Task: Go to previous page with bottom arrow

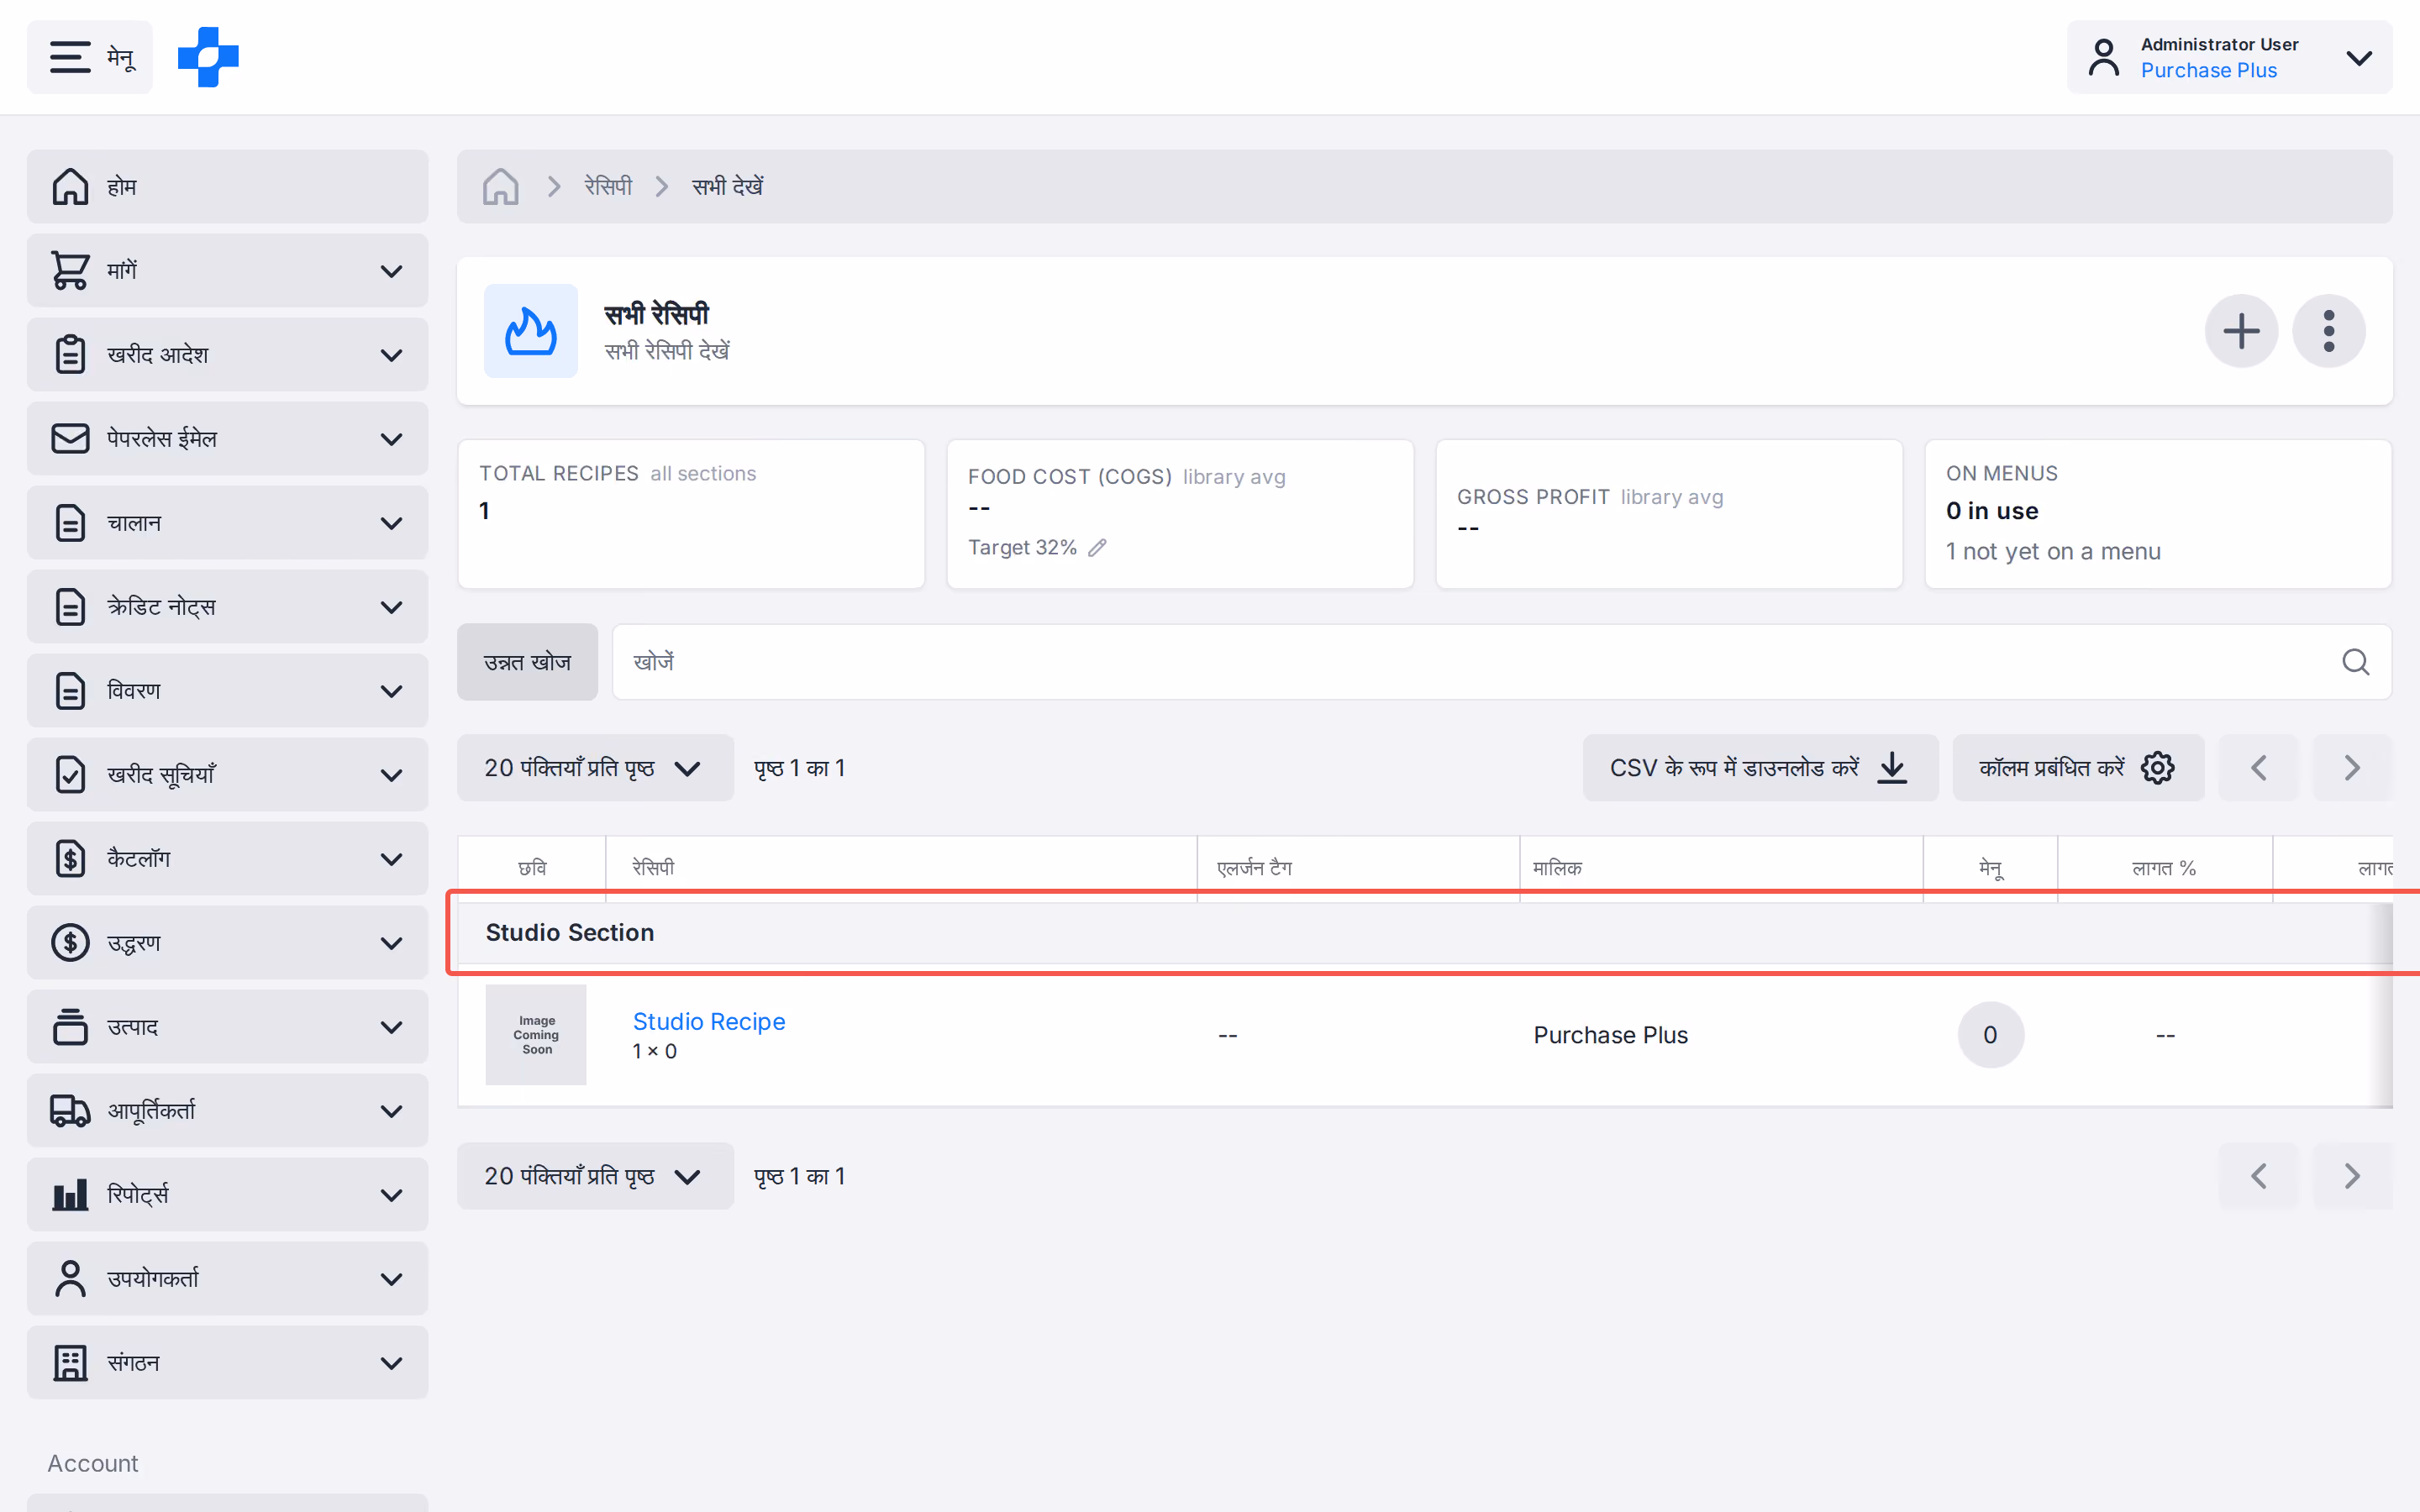Action: click(2258, 1176)
